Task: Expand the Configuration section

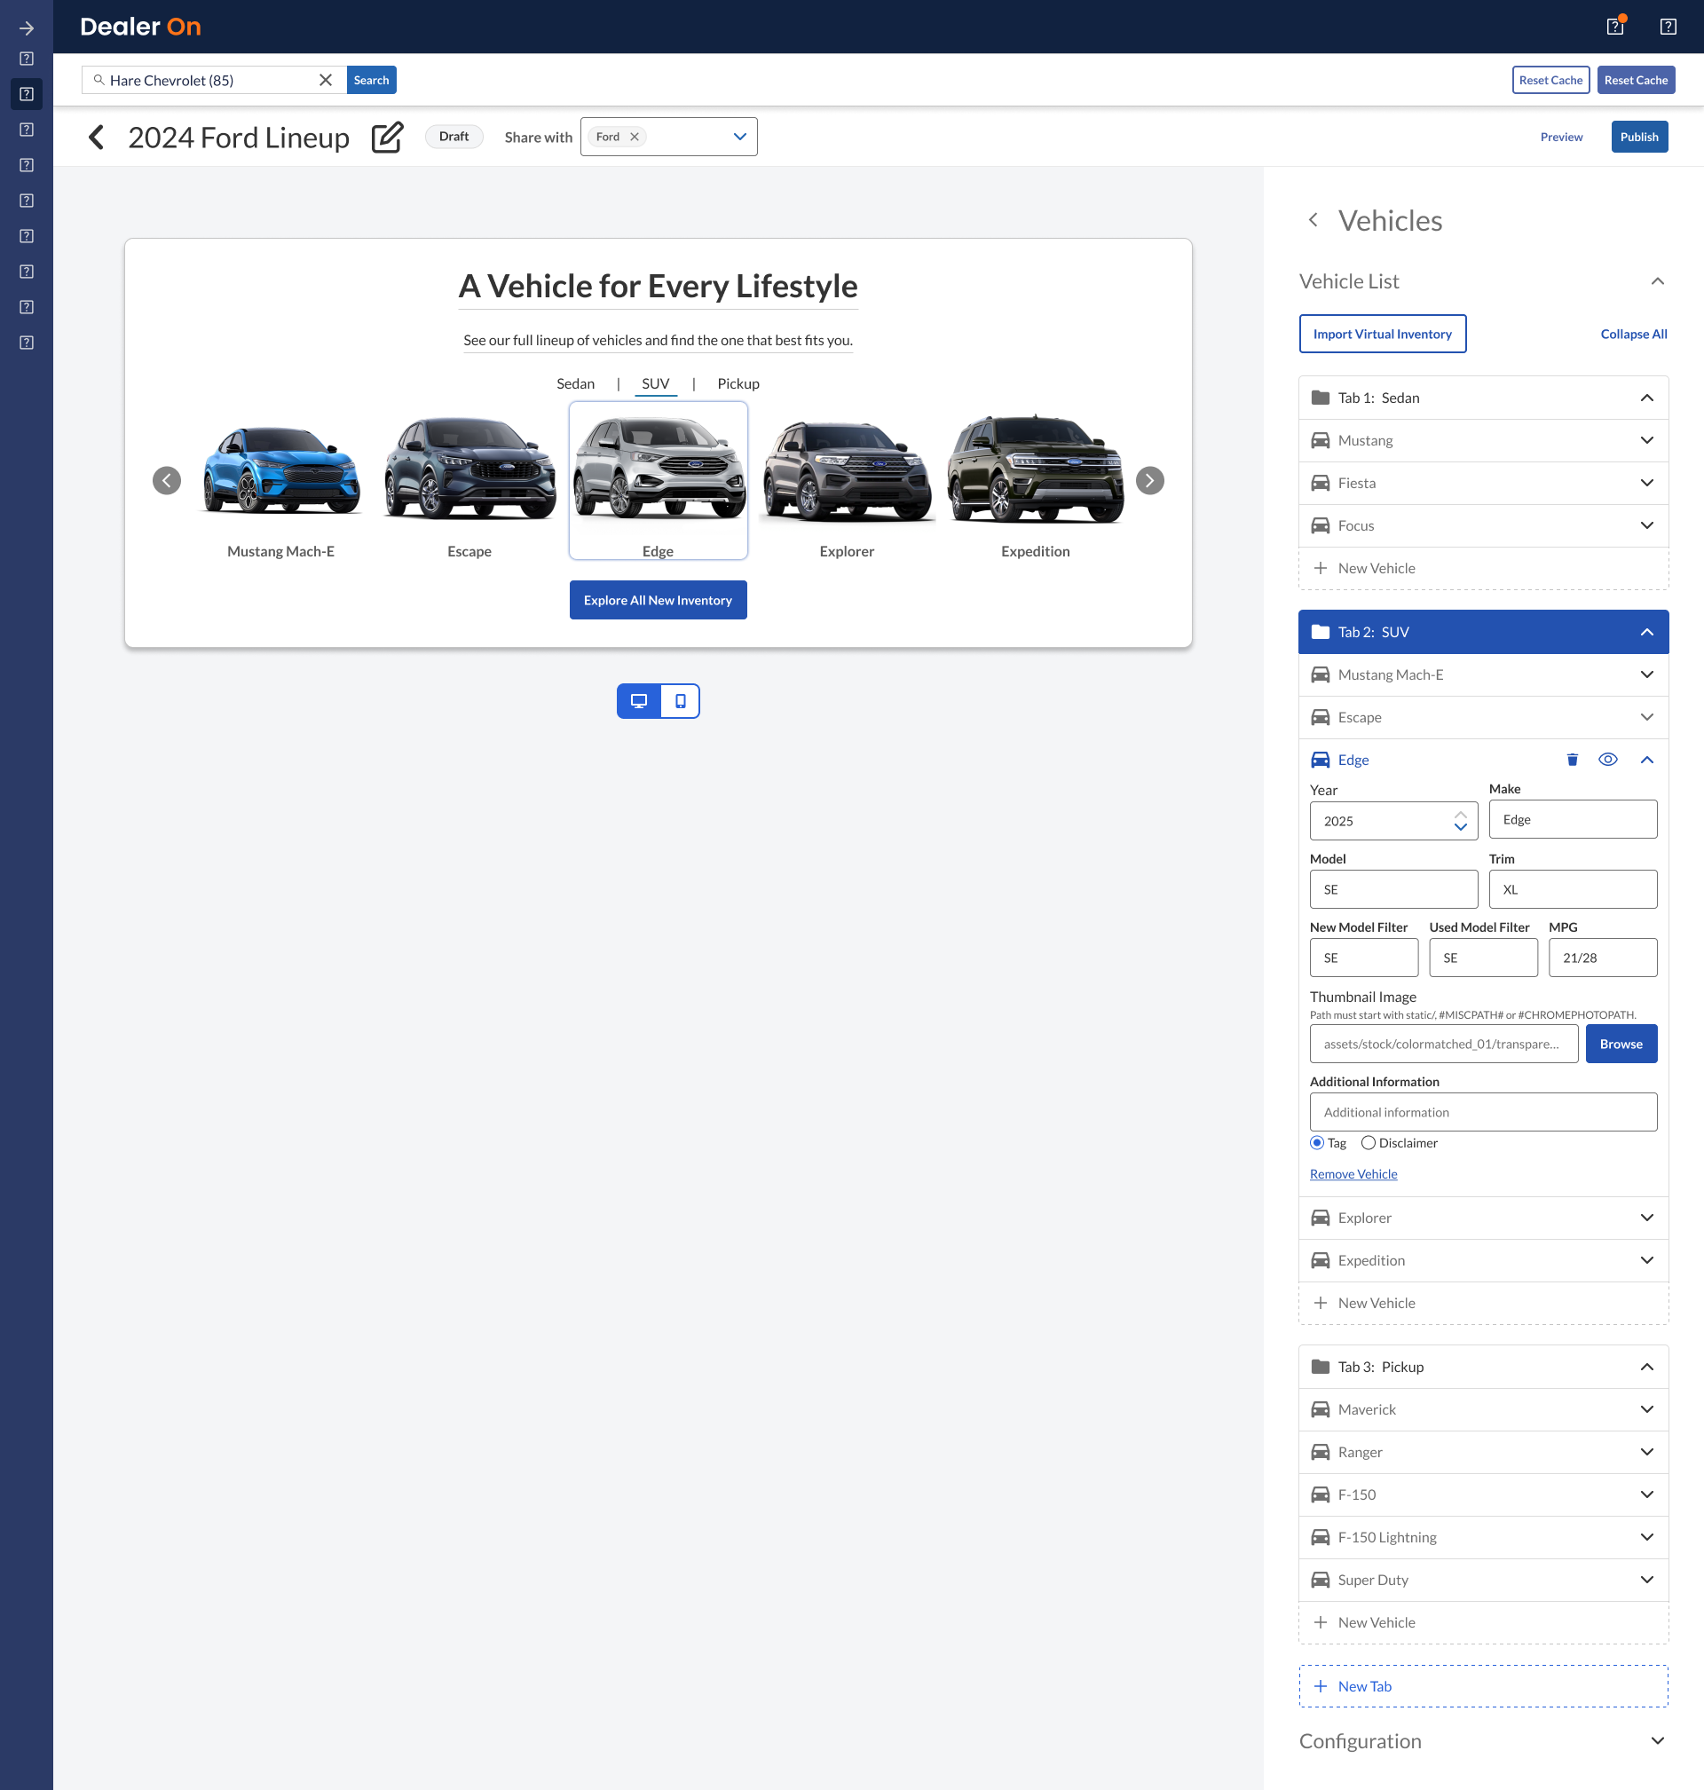Action: pyautogui.click(x=1658, y=1741)
